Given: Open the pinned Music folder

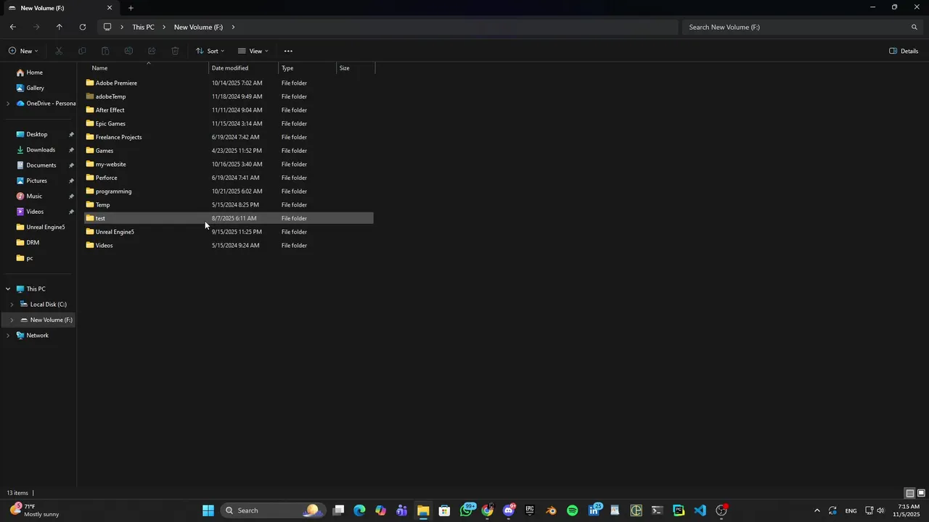Looking at the screenshot, I should (34, 196).
